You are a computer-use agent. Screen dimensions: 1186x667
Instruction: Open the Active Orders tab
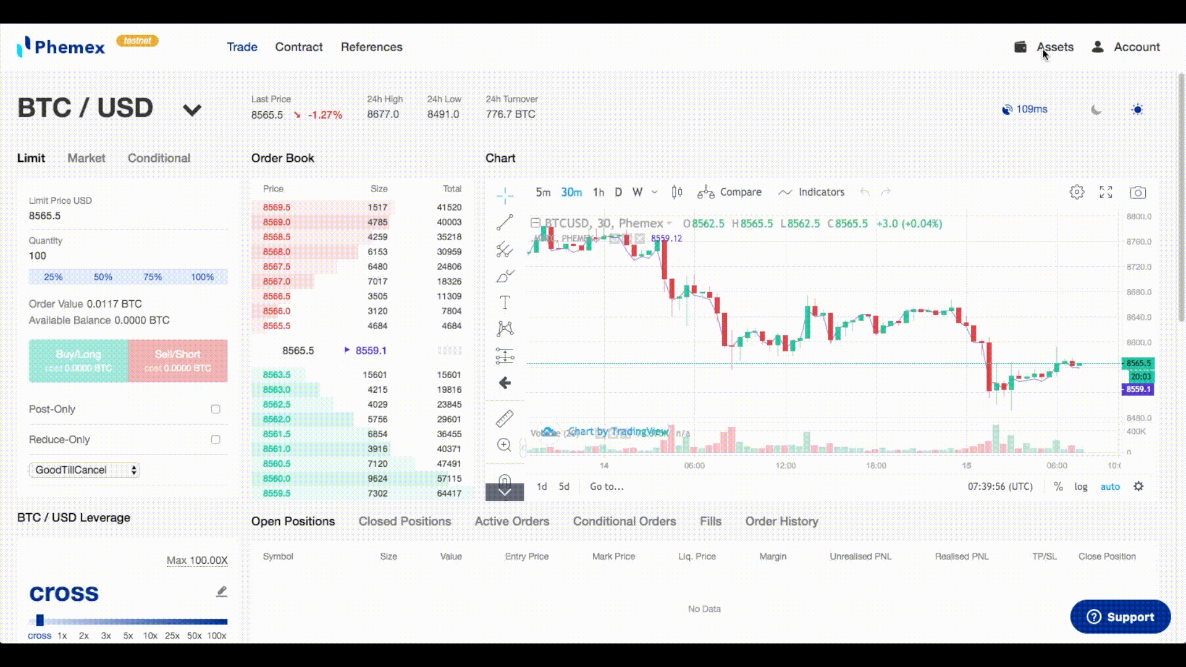[x=512, y=521]
